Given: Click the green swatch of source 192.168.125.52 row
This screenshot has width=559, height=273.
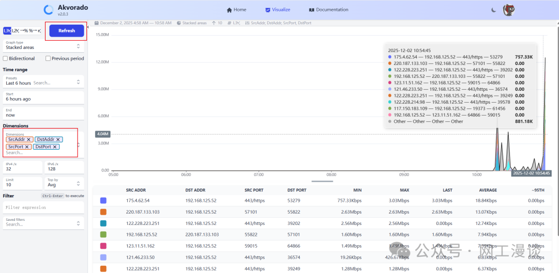Looking at the screenshot, I should [x=104, y=235].
